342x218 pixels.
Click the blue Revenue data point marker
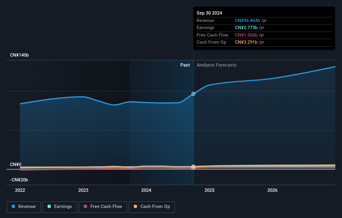(193, 94)
